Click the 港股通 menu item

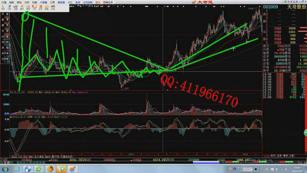pos(61,2)
